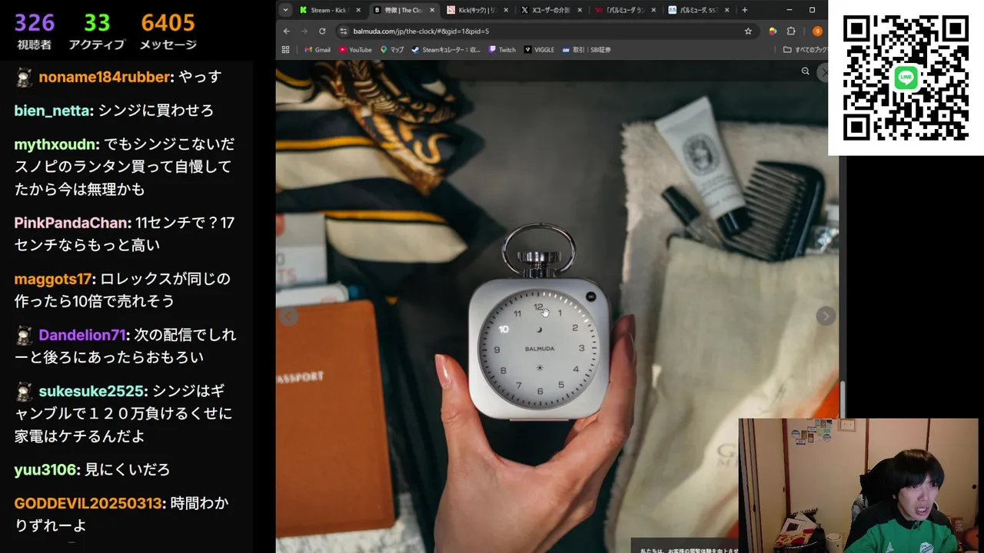This screenshot has width=984, height=553.
Task: Click username noname184rubber in chat
Action: point(105,77)
